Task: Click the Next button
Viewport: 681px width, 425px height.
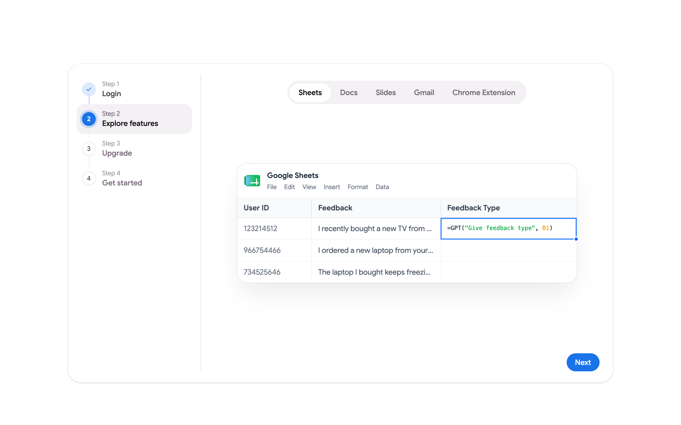Action: (x=583, y=362)
